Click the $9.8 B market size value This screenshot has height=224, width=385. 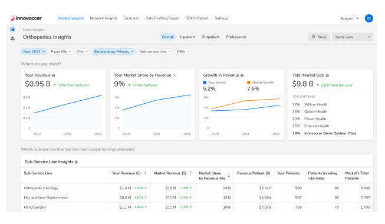[302, 84]
